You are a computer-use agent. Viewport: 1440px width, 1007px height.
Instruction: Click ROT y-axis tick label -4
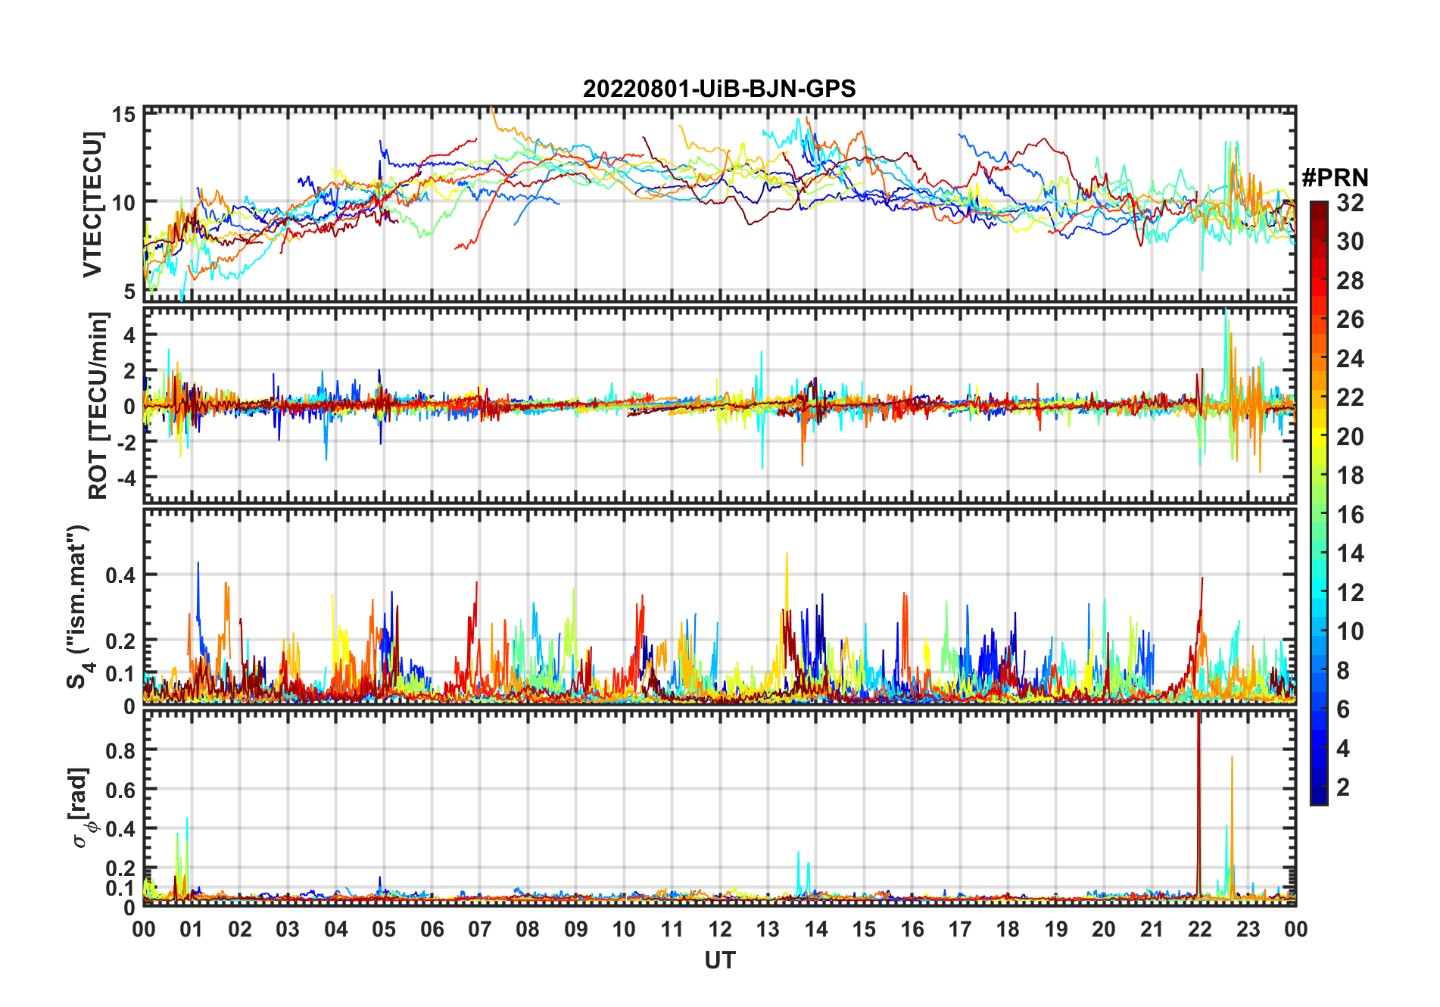point(125,478)
